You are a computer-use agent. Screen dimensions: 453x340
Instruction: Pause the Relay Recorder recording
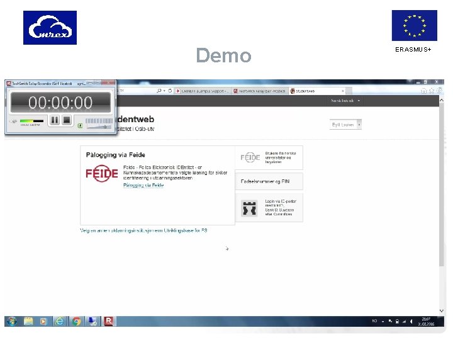(x=54, y=120)
